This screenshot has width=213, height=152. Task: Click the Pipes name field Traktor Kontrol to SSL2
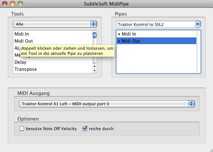156,24
